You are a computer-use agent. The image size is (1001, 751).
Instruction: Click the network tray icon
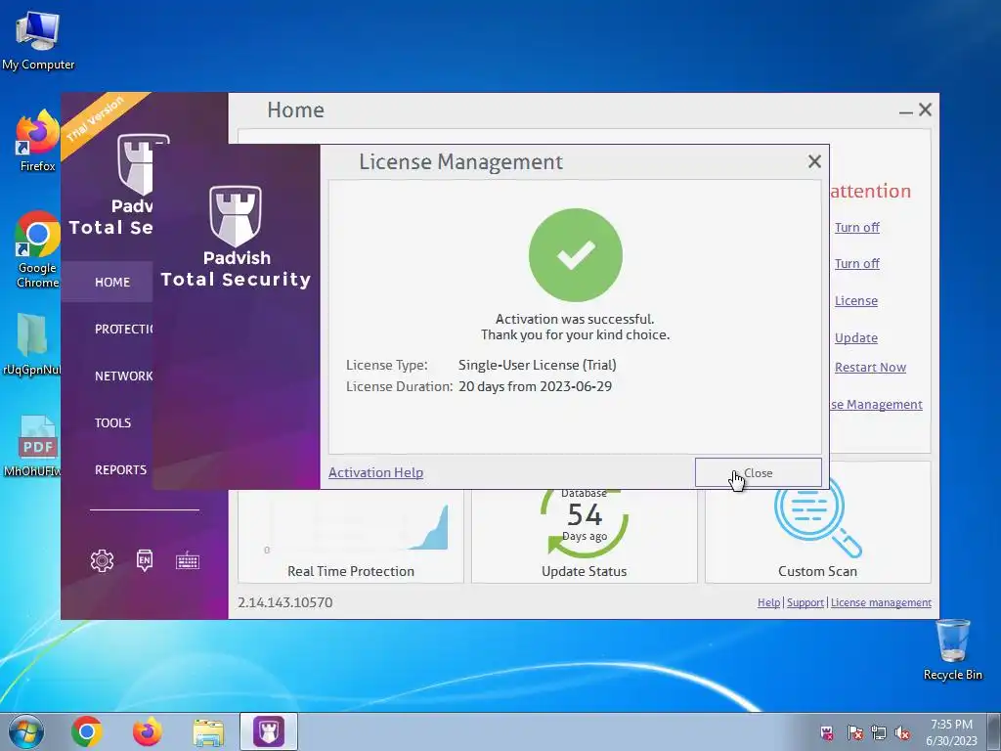[x=879, y=732]
